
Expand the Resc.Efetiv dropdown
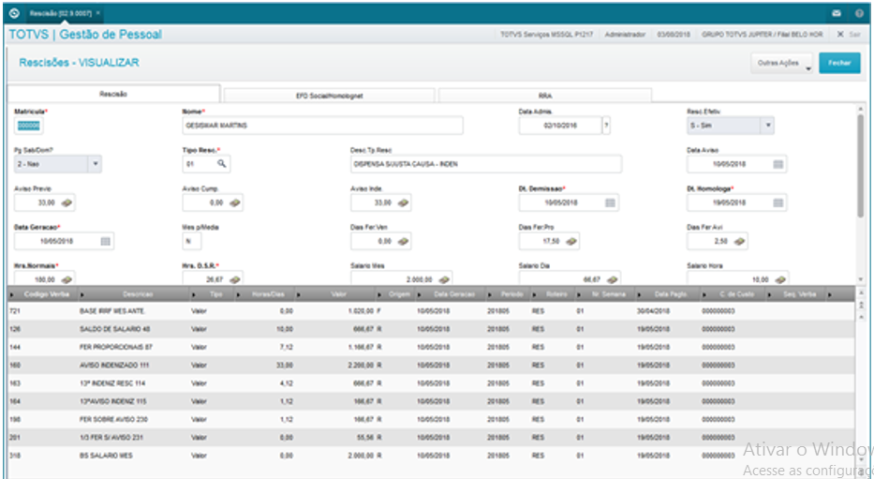click(767, 126)
